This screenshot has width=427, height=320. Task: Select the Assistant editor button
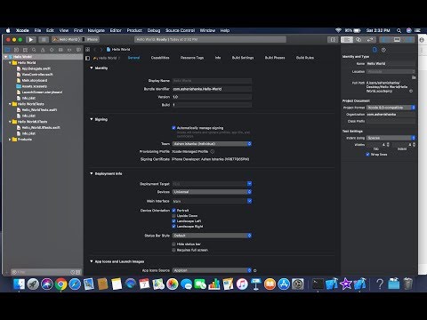pyautogui.click(x=359, y=39)
